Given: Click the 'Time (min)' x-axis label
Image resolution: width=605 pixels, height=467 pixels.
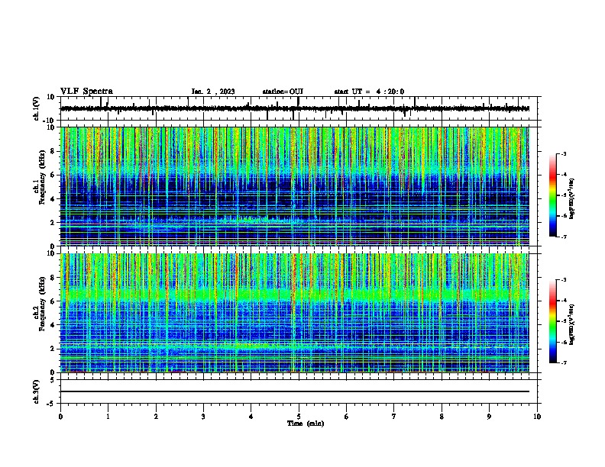Looking at the screenshot, I should [306, 424].
